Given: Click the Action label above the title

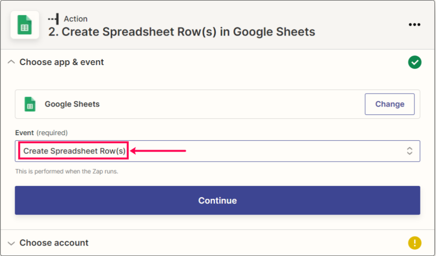Looking at the screenshot, I should (75, 19).
